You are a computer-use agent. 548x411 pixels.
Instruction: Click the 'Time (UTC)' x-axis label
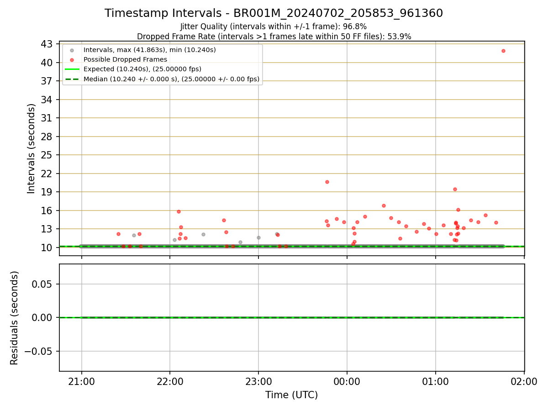point(291,395)
